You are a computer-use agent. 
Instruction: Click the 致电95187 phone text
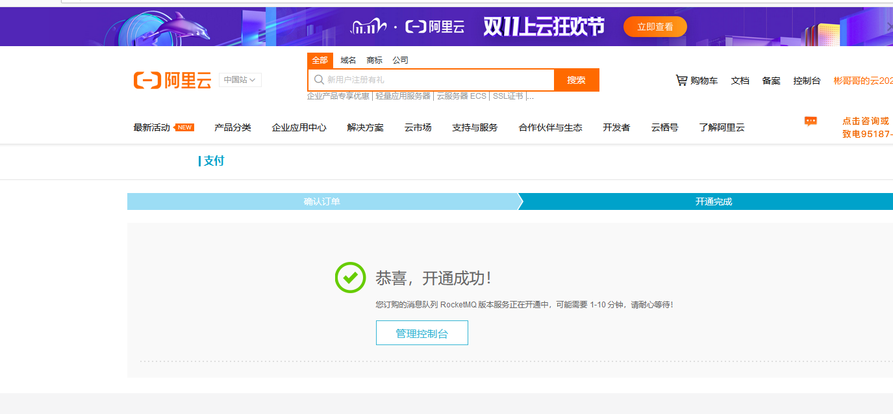coord(868,134)
